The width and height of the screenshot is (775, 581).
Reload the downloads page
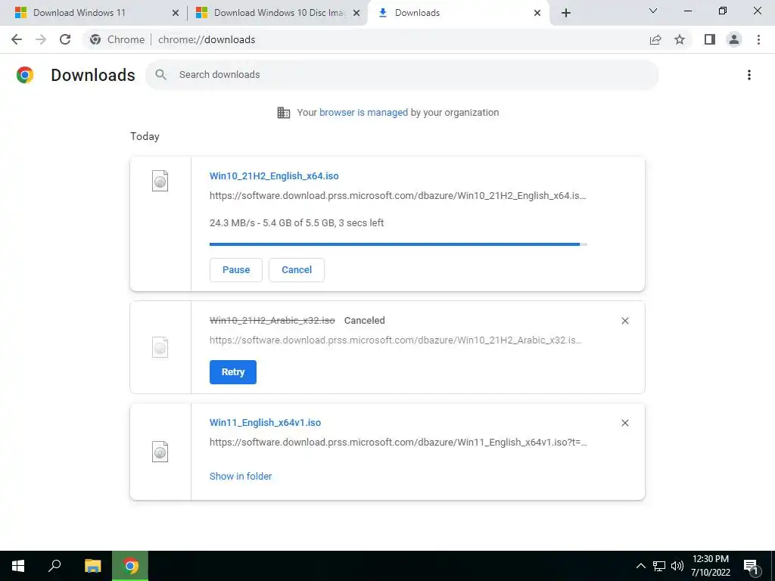pos(65,39)
